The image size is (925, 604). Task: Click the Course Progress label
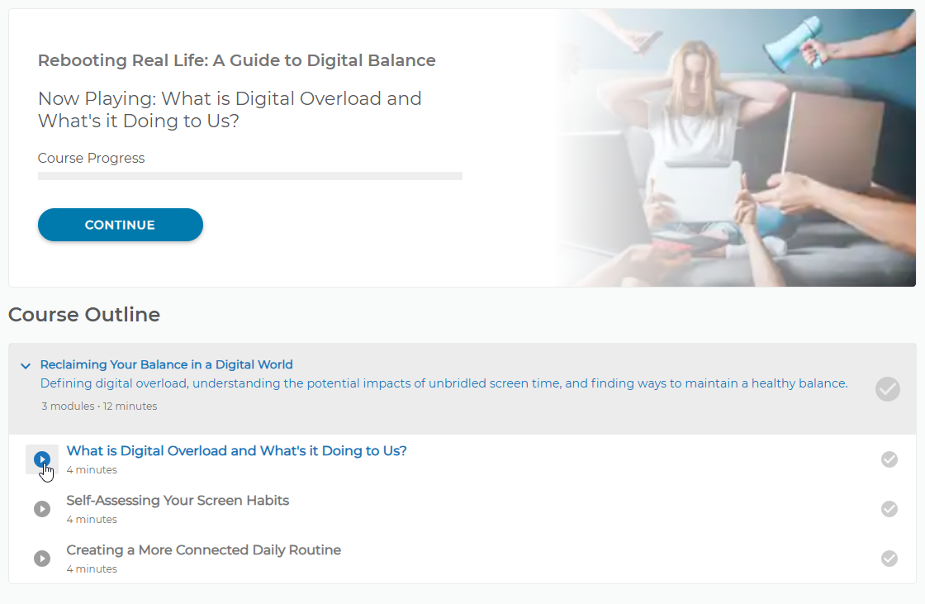point(91,159)
